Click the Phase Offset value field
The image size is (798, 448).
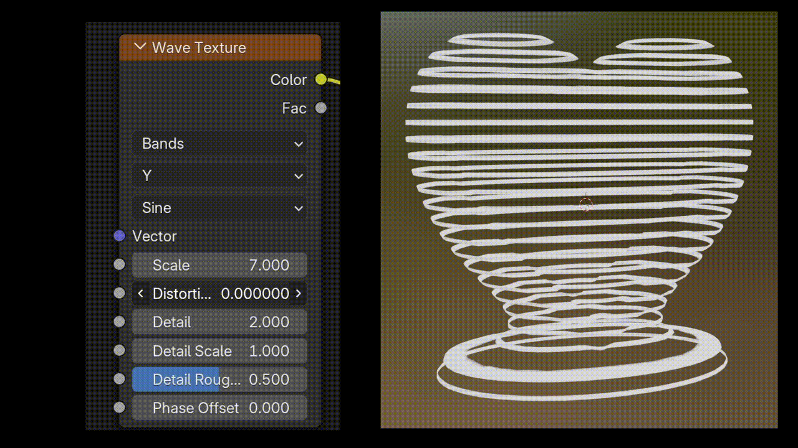(219, 408)
